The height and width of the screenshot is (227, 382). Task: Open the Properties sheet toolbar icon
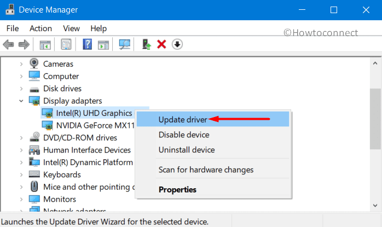[66, 44]
